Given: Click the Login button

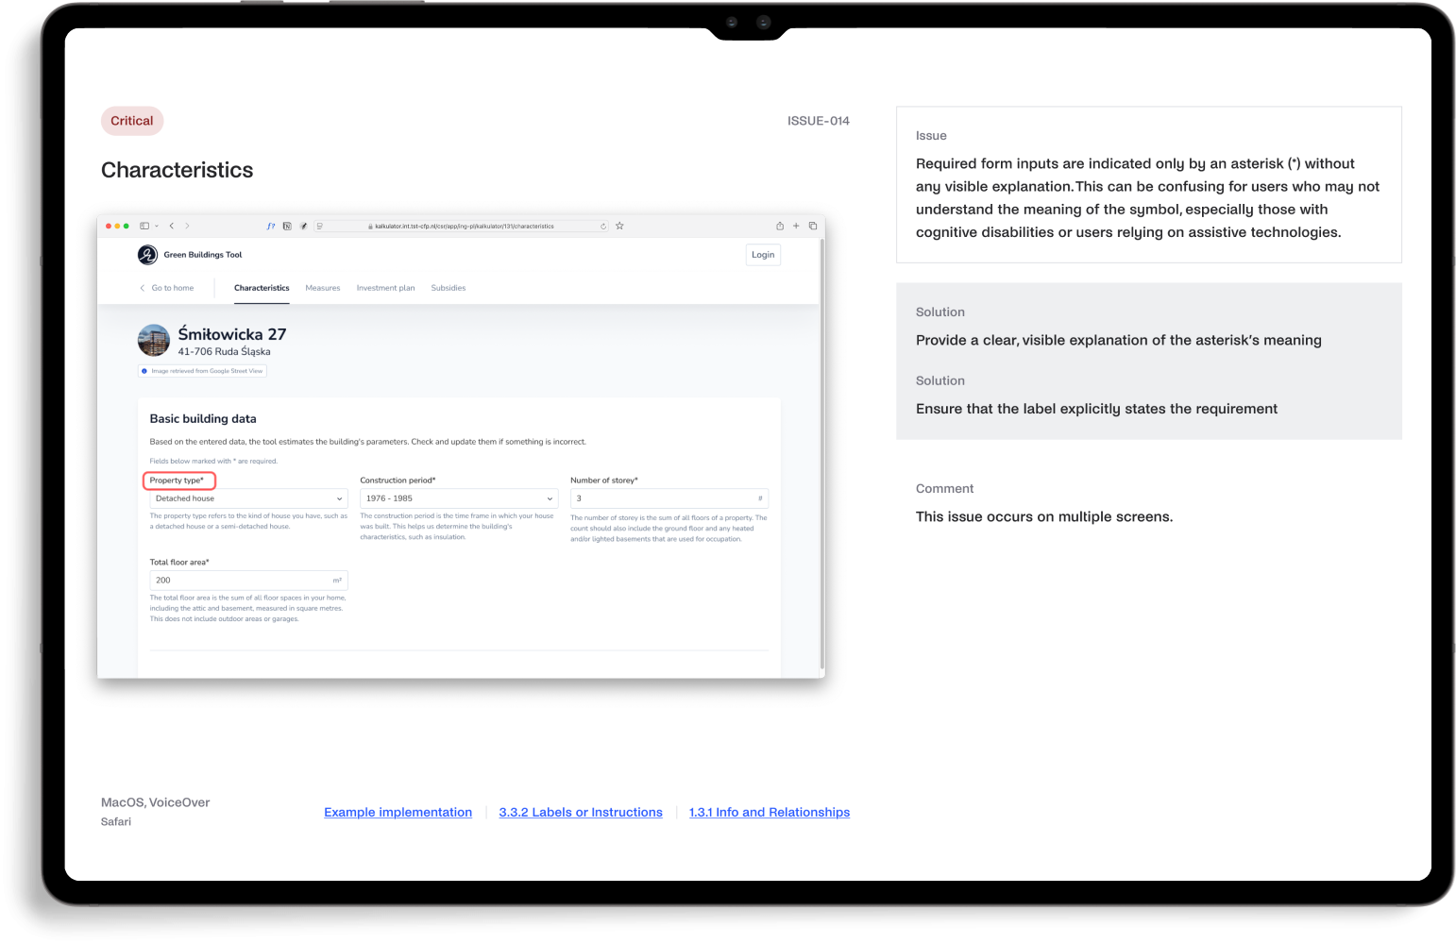Looking at the screenshot, I should (x=763, y=255).
